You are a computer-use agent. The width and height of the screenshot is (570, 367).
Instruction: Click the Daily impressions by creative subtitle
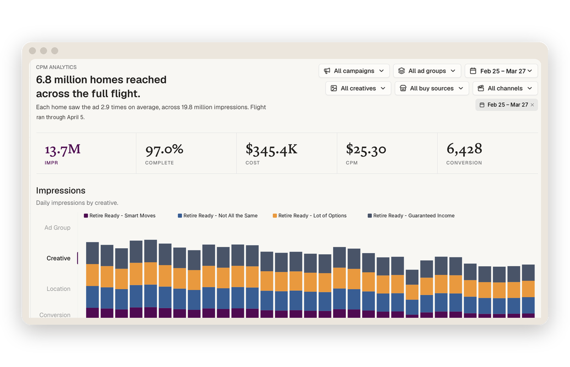(77, 203)
